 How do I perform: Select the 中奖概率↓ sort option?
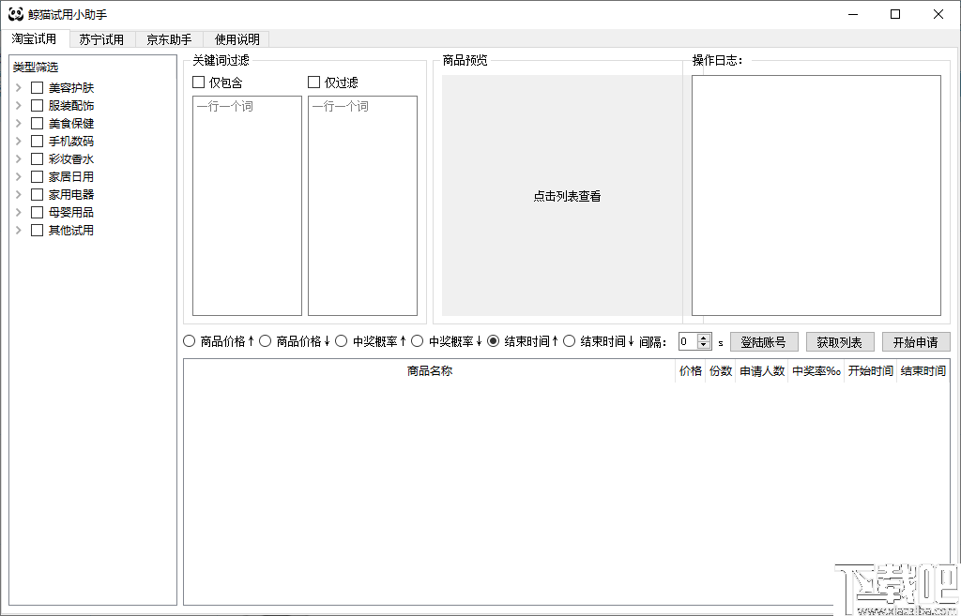click(417, 340)
